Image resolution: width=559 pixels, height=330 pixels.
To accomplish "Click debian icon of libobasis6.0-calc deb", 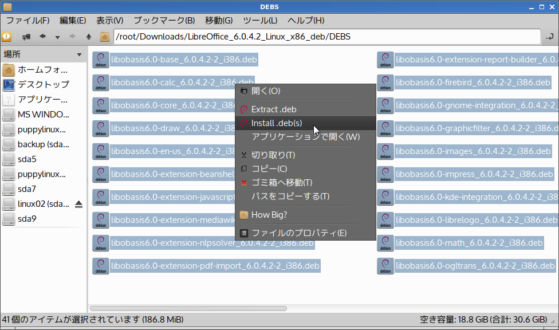I will click(x=101, y=82).
